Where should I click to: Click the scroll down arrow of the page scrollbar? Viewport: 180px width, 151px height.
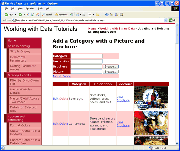coord(177,144)
